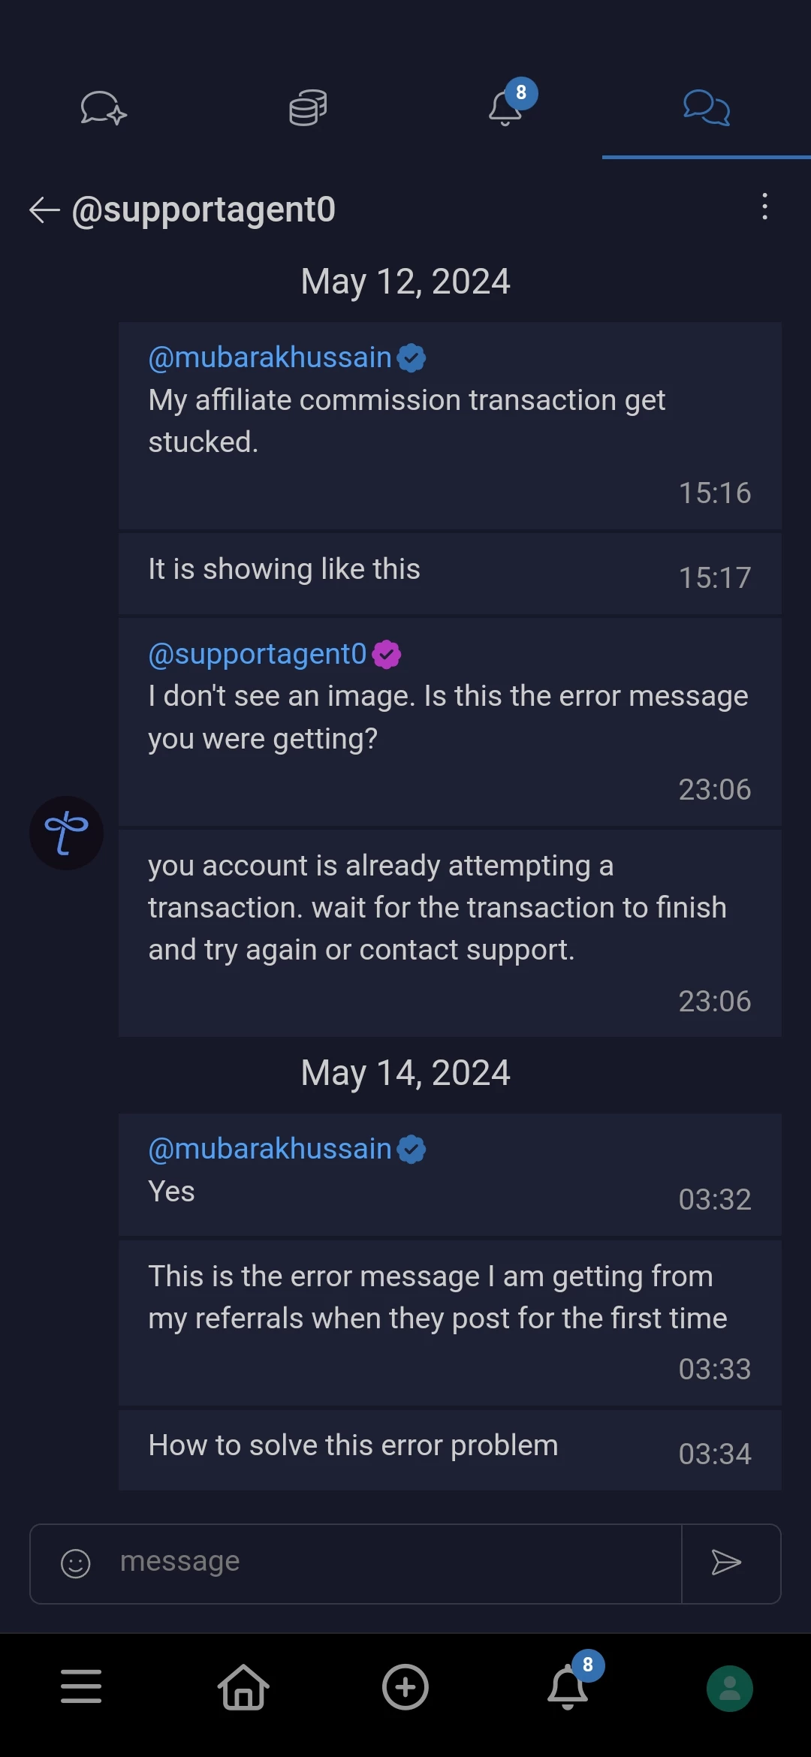
Task: Tap the @supportagent0 chat title header
Action: click(x=204, y=209)
